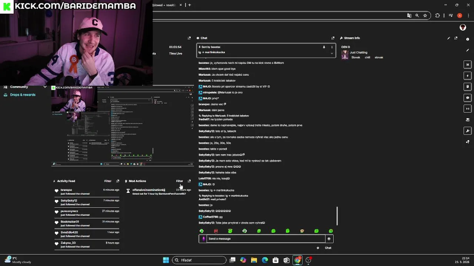The height and width of the screenshot is (266, 474).
Task: Open the sidebar server-style icon
Action: coord(468,120)
